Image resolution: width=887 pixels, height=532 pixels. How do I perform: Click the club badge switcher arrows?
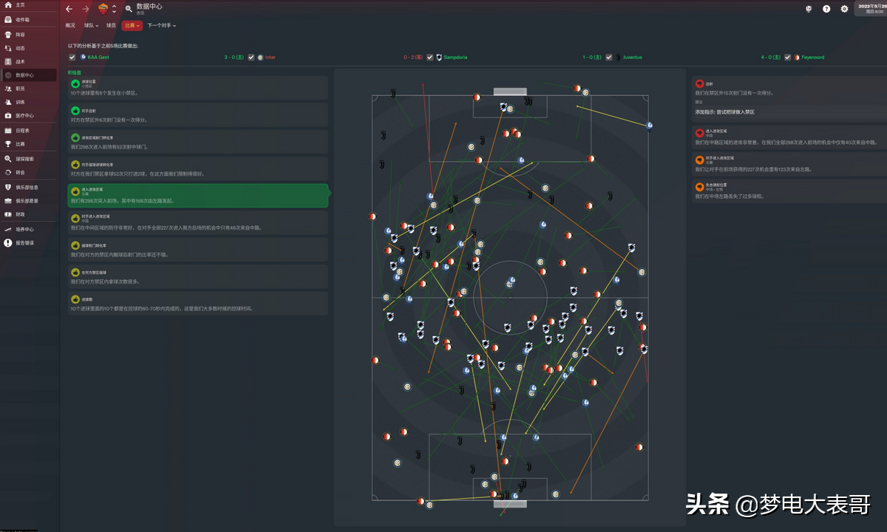(114, 9)
